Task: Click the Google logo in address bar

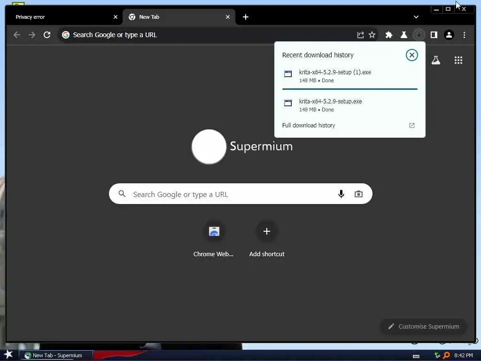Action: coord(66,35)
